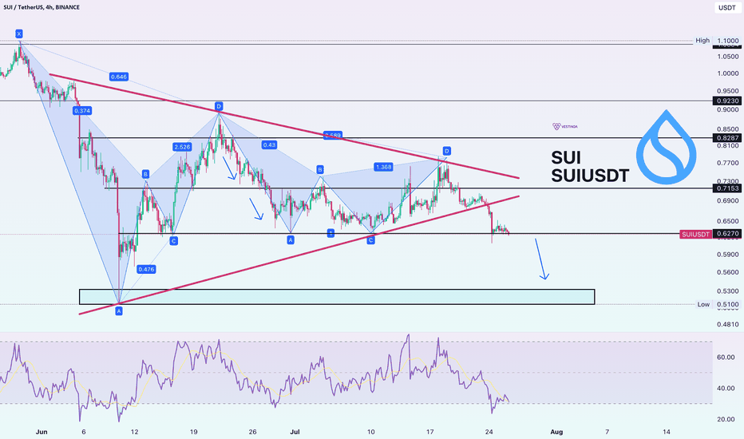Click the 0.5900 price axis value
This screenshot has height=439, width=744.
[x=728, y=255]
